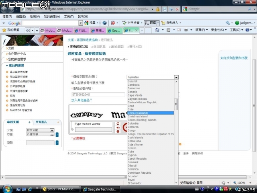
Task: Click the stop loading X icon
Action: (x=177, y=9)
